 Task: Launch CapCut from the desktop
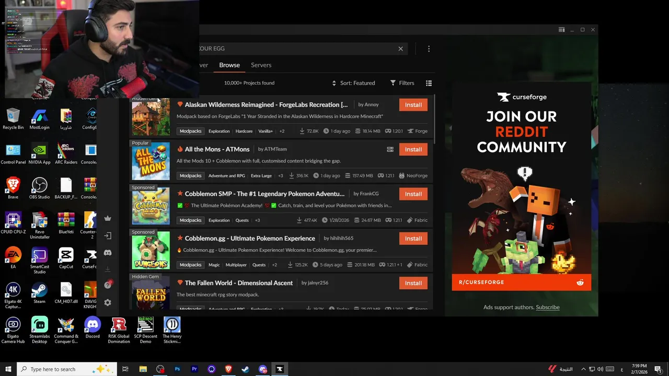66,257
